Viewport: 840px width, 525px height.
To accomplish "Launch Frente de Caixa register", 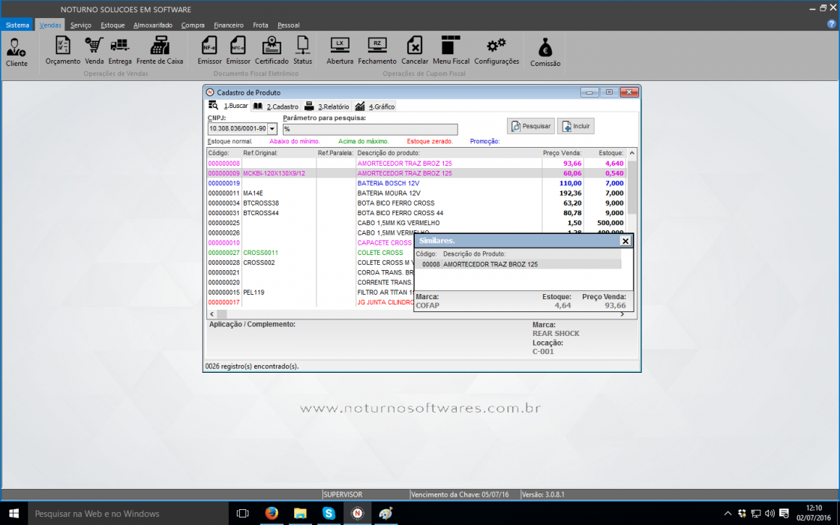I will coord(160,51).
